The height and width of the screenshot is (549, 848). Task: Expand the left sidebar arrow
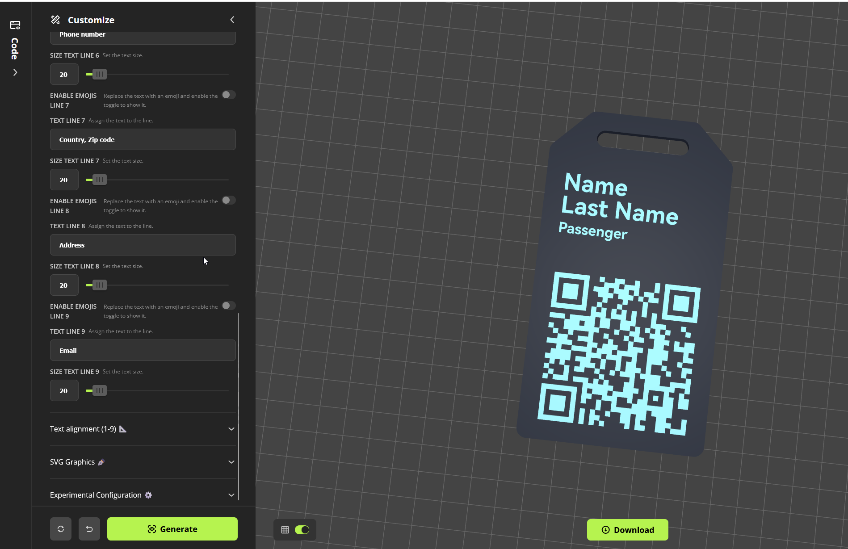[15, 72]
